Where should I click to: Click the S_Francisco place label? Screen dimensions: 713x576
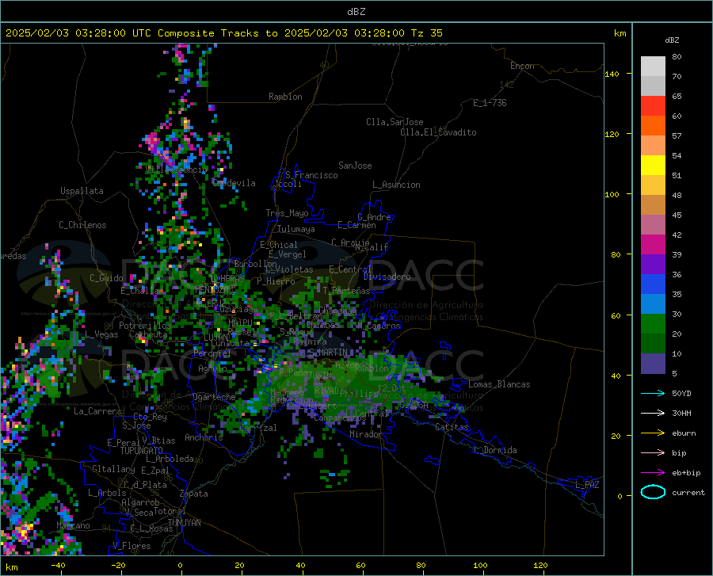pos(311,175)
